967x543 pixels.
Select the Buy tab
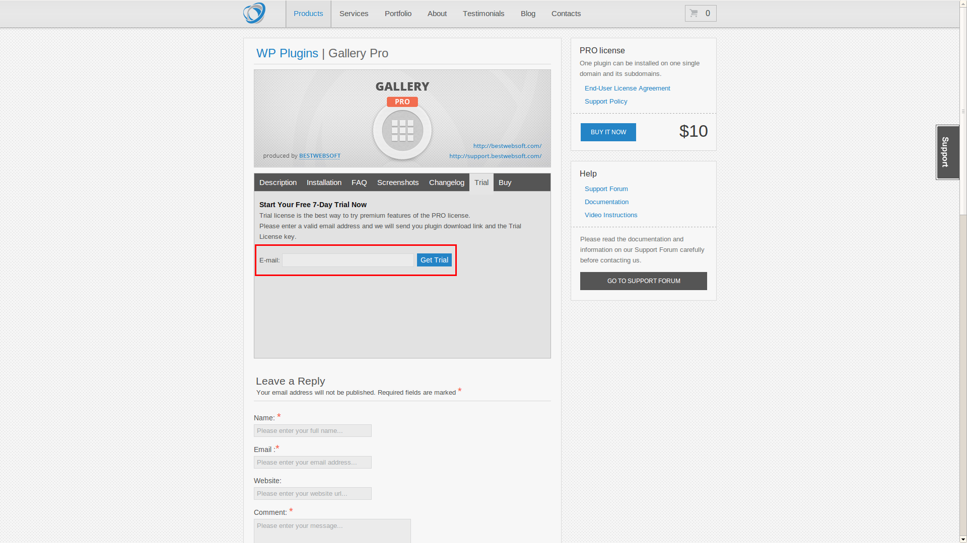tap(505, 183)
